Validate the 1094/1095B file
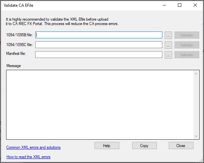The image size is (204, 163). point(187,35)
